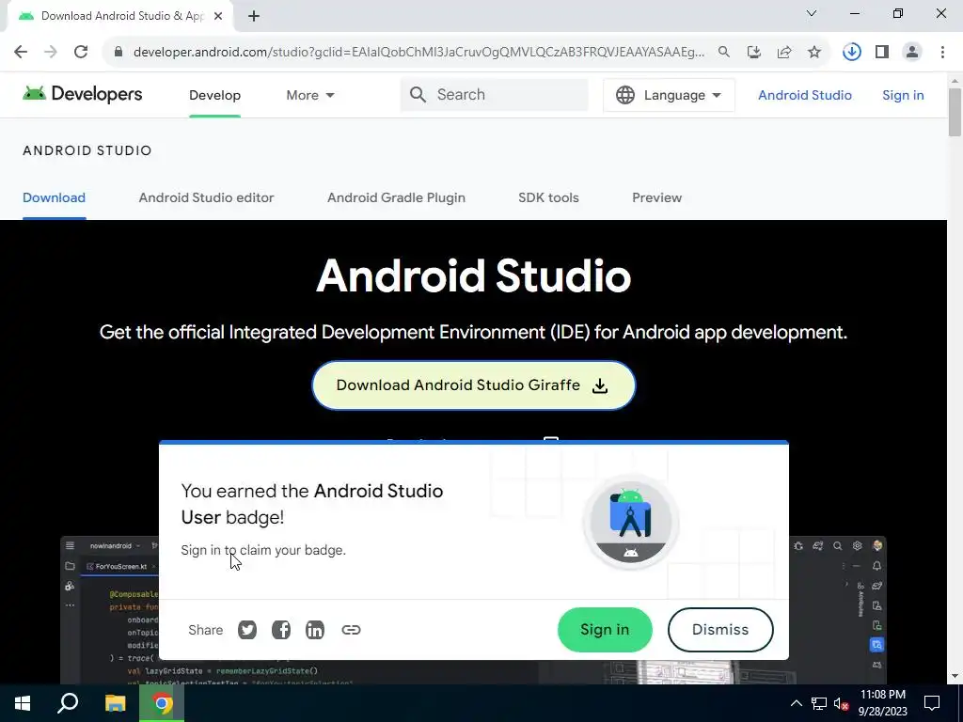The image size is (963, 722).
Task: Close the Download Android Studio tab
Action: click(x=218, y=16)
